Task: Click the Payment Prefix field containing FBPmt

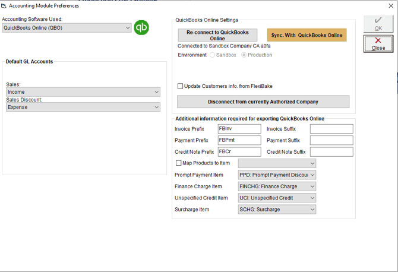Action: pos(239,140)
